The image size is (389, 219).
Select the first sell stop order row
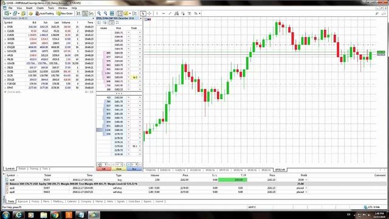click(196, 188)
